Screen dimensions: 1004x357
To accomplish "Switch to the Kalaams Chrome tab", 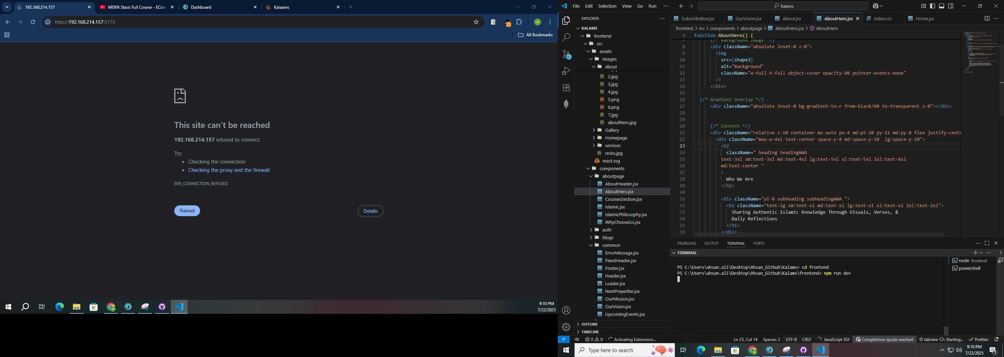I will pyautogui.click(x=303, y=7).
